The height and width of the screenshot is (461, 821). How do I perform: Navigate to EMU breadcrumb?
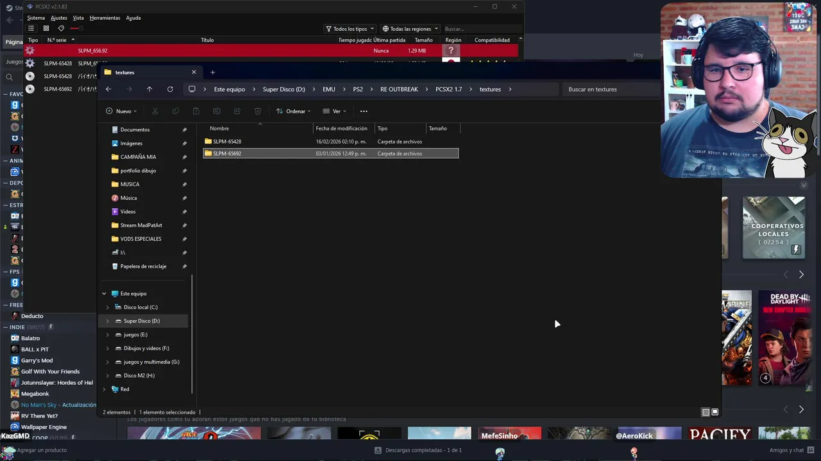(329, 89)
